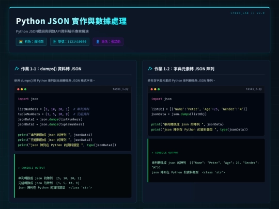
Task: Click the ID card icon in 學號 badge
Action: (55, 42)
